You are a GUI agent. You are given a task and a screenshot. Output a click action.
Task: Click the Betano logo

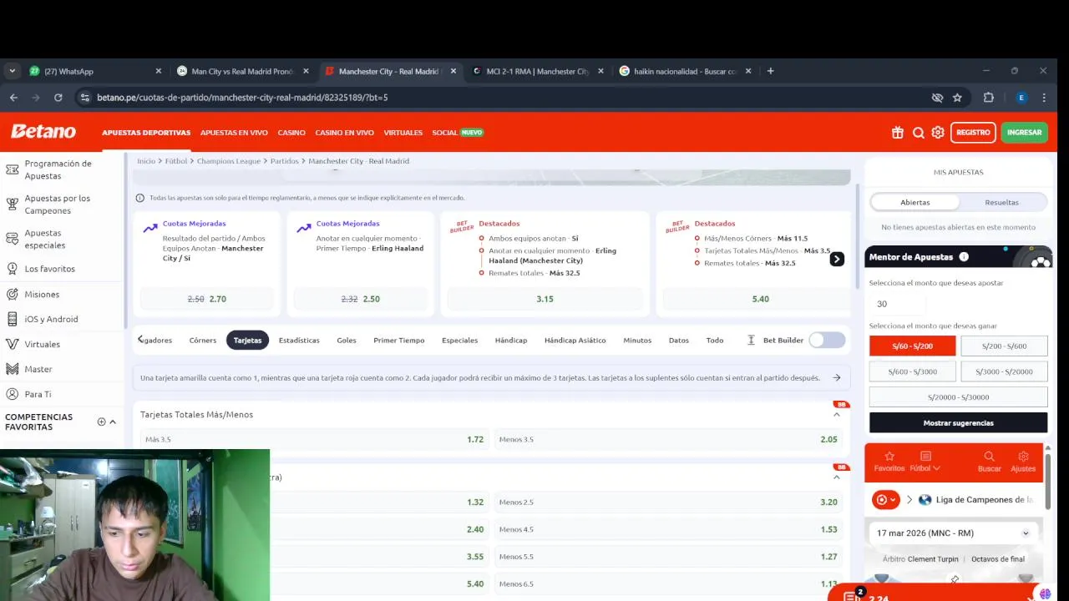pos(43,132)
